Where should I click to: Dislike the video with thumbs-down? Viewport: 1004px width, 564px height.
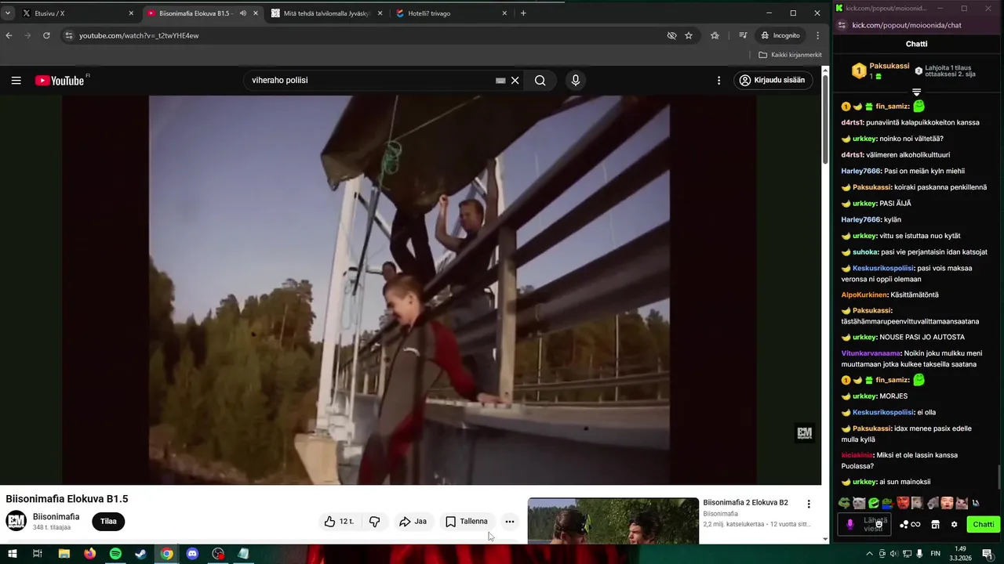pos(375,522)
